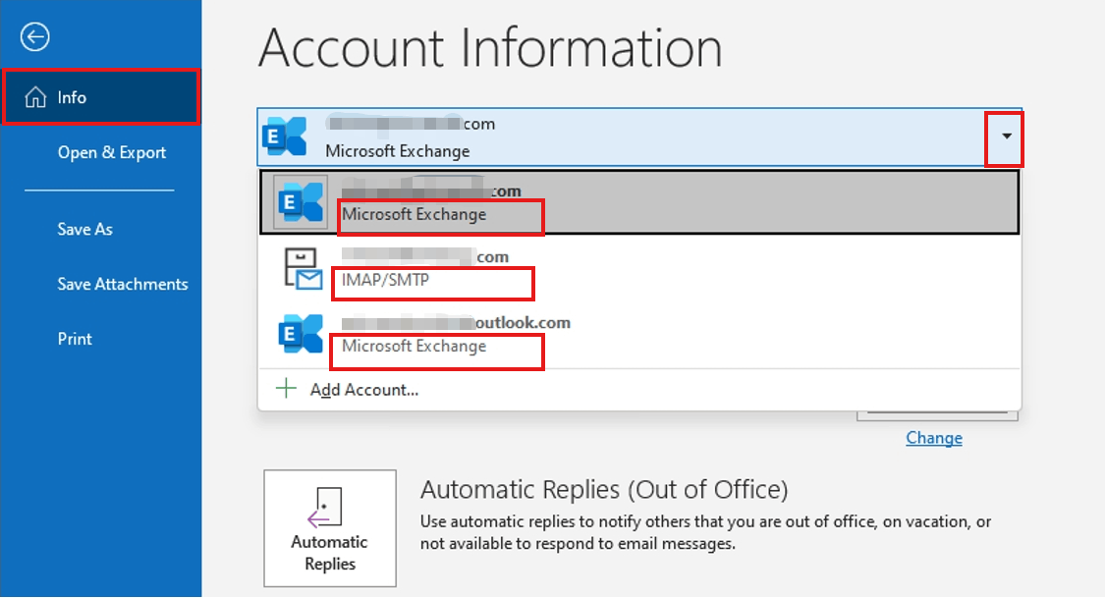Click the selected account combo box

639,137
